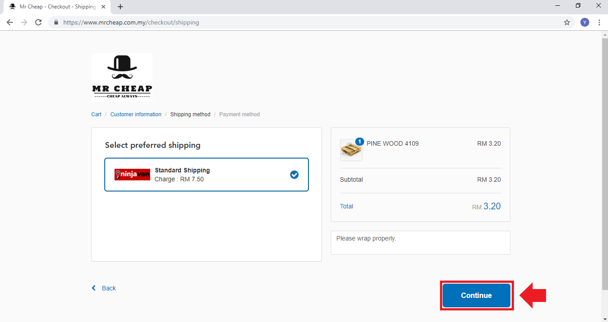Click the Continue button

click(476, 295)
